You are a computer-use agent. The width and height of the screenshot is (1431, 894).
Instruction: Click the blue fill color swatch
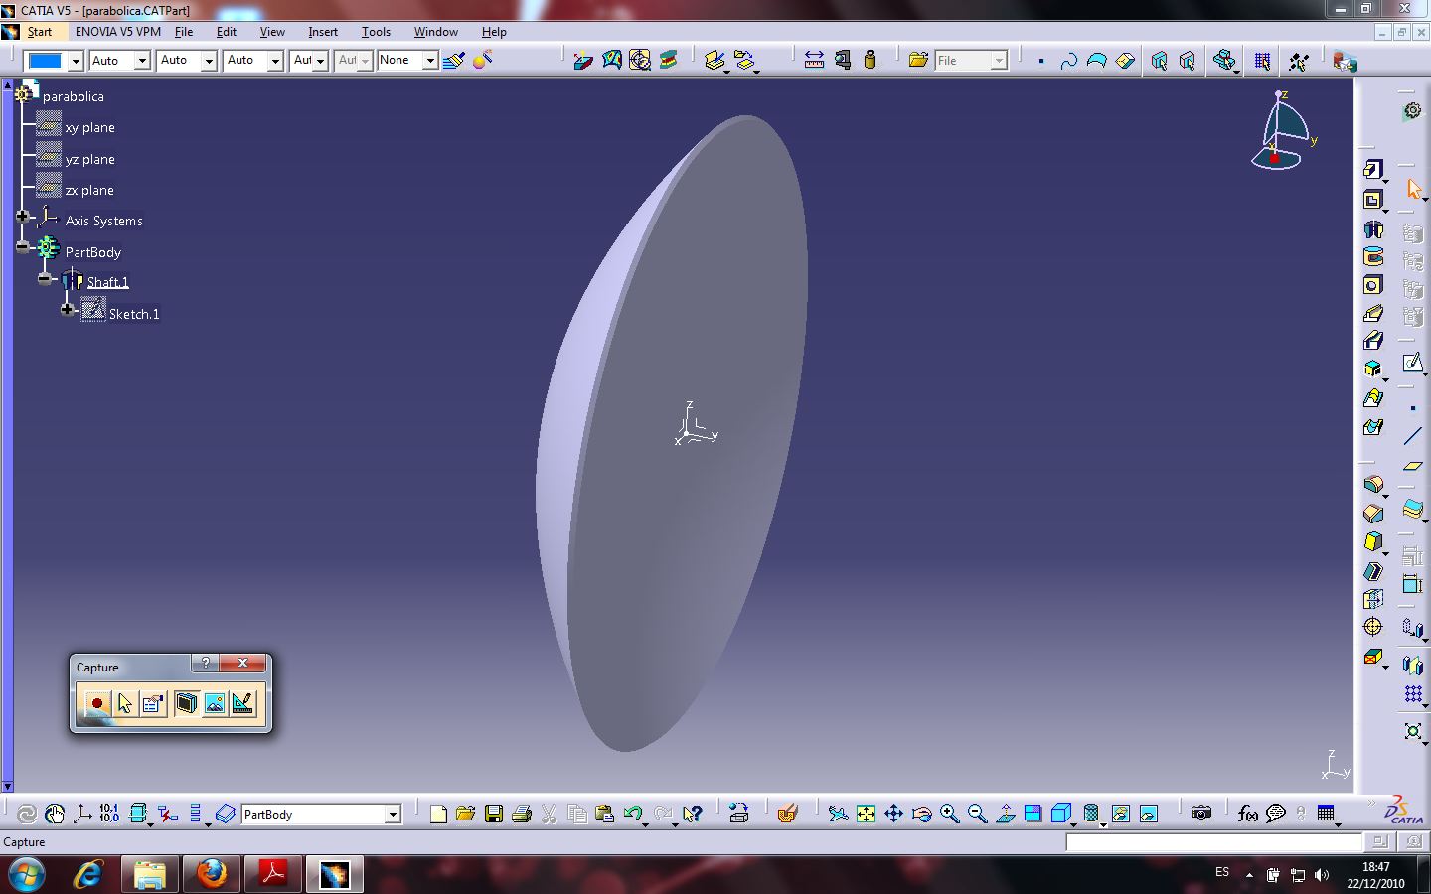point(46,61)
